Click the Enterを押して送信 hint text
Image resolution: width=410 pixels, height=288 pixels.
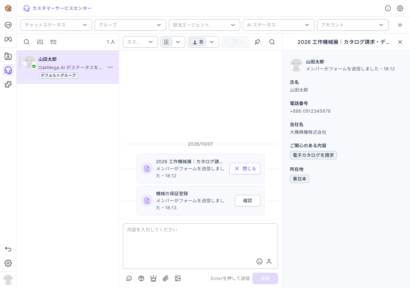tap(230, 278)
